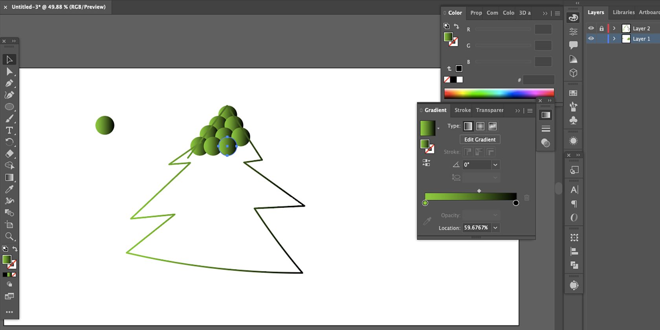660x330 pixels.
Task: Show more Gradient panel tabs
Action: pyautogui.click(x=517, y=111)
